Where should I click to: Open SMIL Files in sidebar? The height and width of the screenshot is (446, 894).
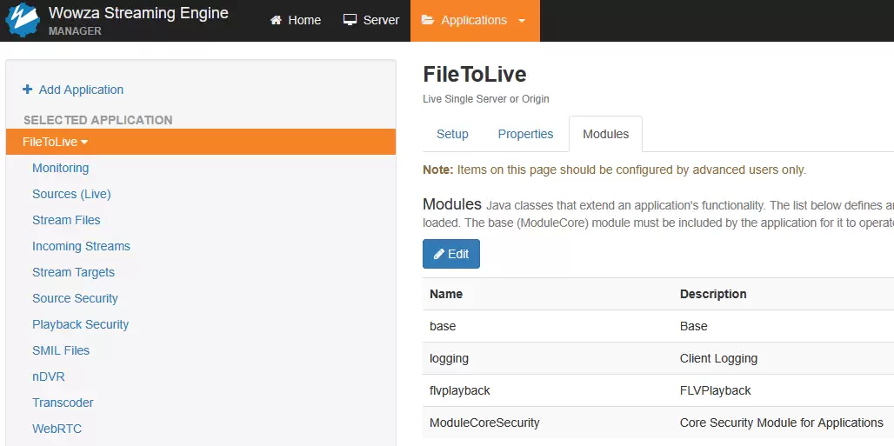tap(61, 350)
